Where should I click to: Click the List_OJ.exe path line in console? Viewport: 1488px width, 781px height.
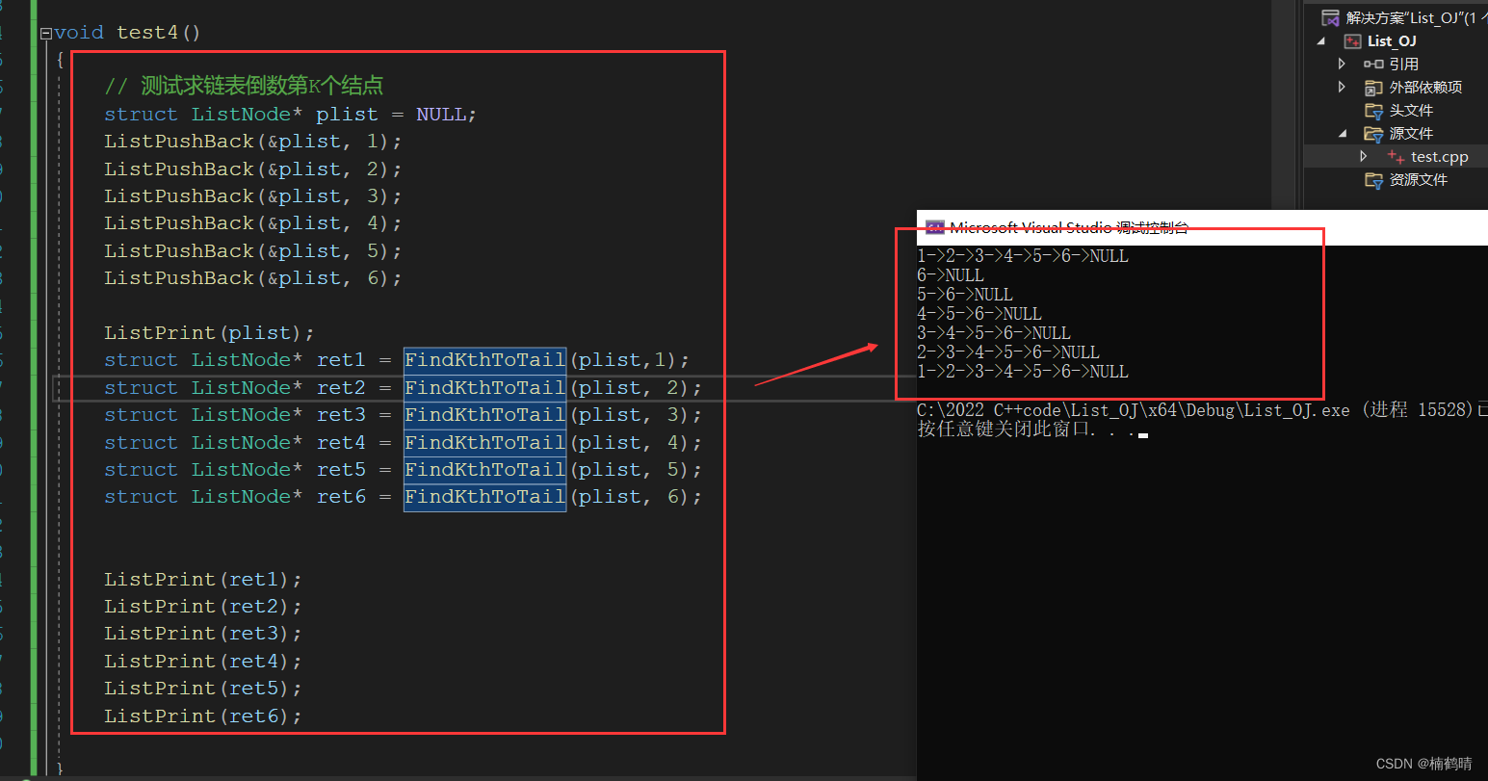[1202, 410]
